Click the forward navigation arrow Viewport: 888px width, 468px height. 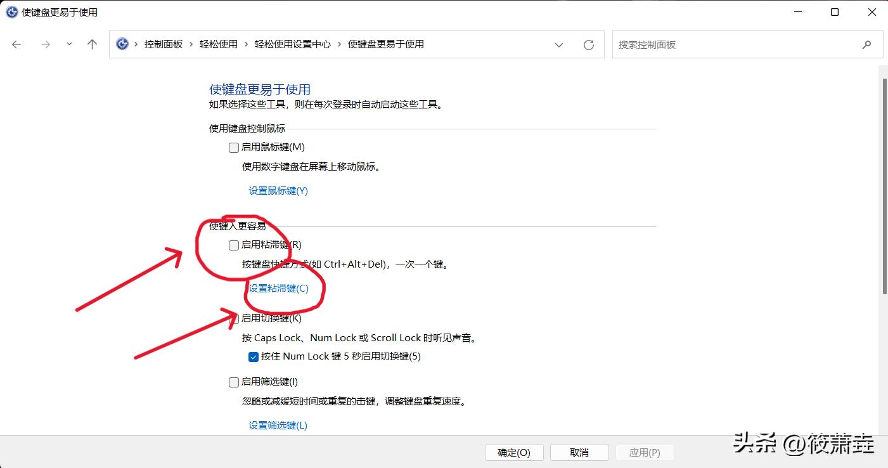[x=44, y=44]
